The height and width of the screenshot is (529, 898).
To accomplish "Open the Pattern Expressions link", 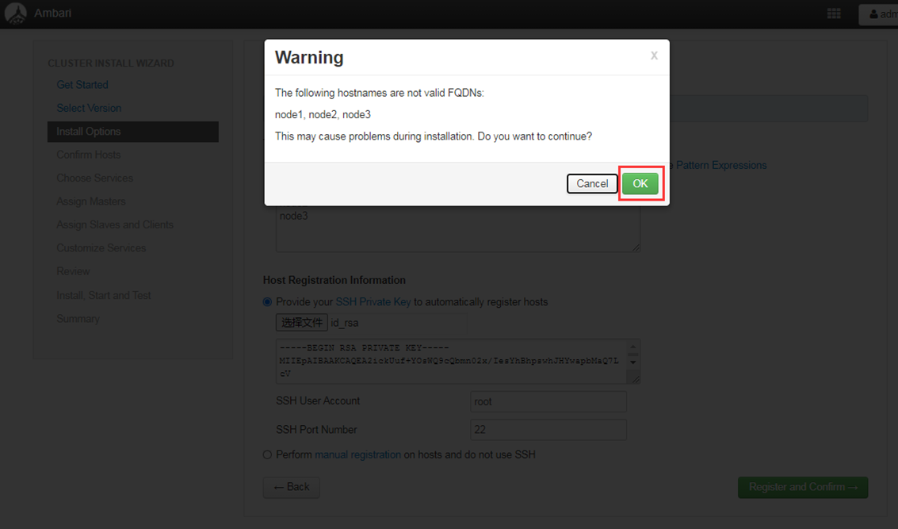I will point(721,165).
